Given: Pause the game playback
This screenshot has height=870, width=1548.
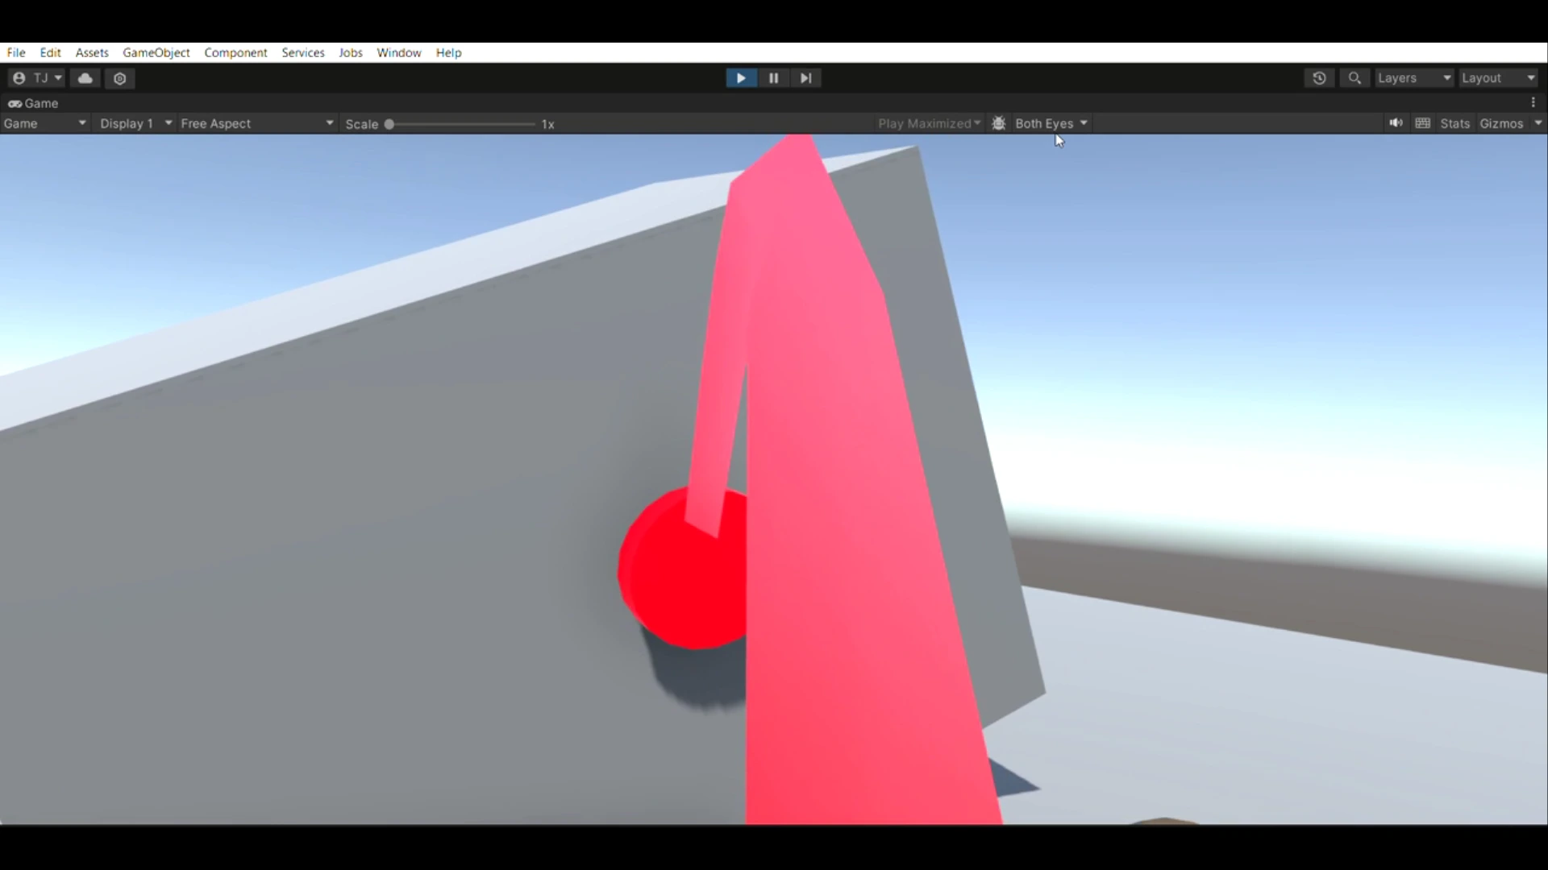Looking at the screenshot, I should click(x=773, y=78).
